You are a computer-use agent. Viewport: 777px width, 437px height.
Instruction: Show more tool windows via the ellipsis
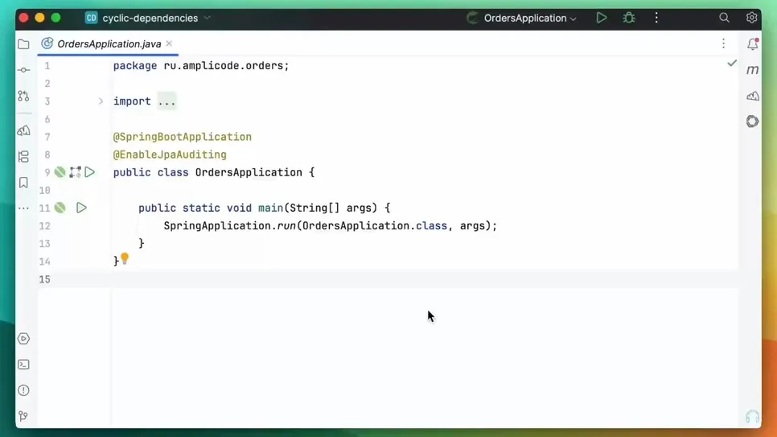pos(23,208)
